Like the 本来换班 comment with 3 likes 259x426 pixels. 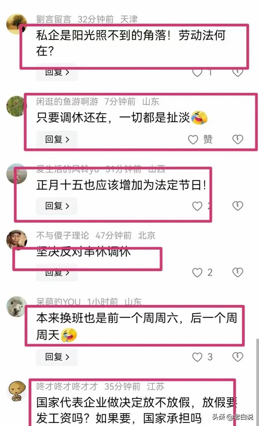(197, 357)
